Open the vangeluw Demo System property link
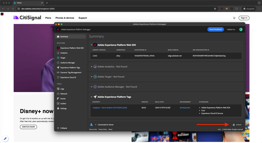The width and height of the screenshot is (262, 143). click(110, 108)
